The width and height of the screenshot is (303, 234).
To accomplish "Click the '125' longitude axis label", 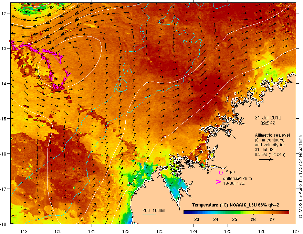I will pyautogui.click(x=228, y=231).
